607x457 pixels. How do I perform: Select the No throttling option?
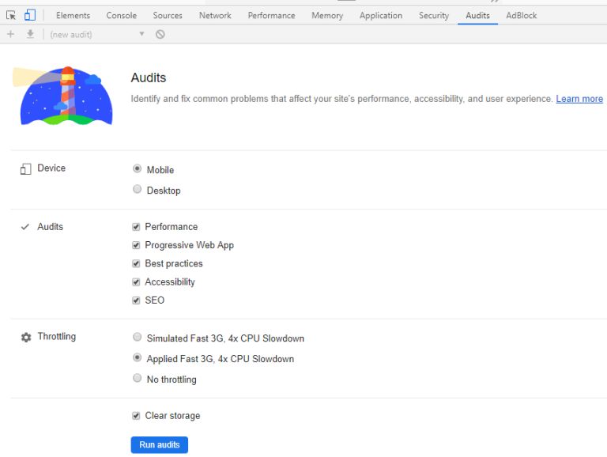137,378
